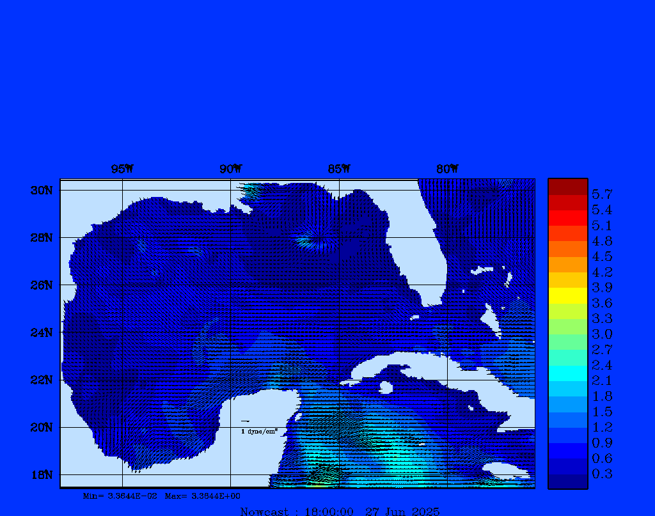The width and height of the screenshot is (655, 516).
Task: Click the Min/Max values text below map
Action: pos(162,496)
